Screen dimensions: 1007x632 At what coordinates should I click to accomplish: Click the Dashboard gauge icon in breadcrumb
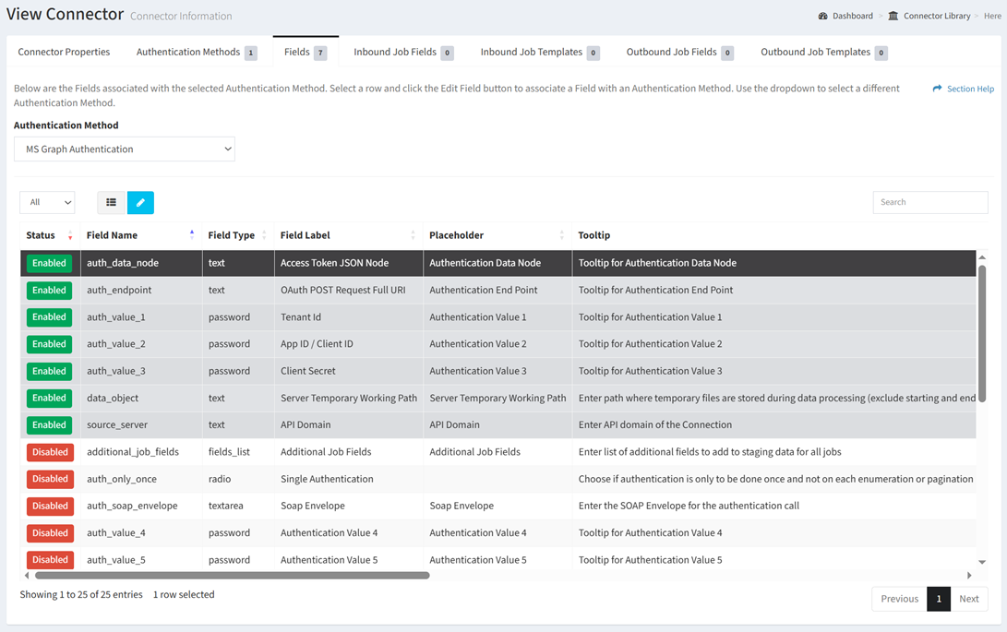822,16
